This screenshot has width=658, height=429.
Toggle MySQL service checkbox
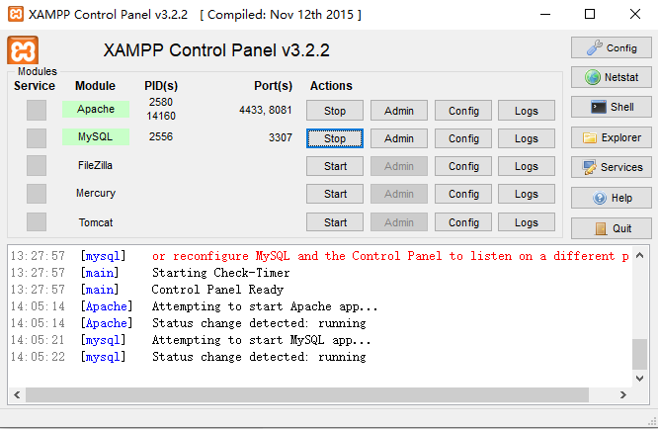(37, 137)
